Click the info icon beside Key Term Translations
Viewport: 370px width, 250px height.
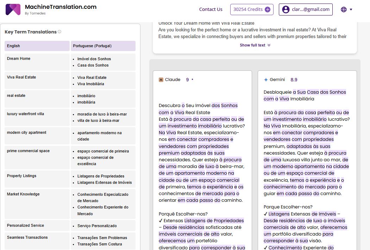[59, 32]
